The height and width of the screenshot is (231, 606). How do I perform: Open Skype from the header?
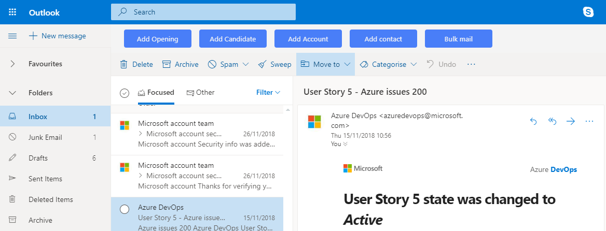[x=588, y=12]
